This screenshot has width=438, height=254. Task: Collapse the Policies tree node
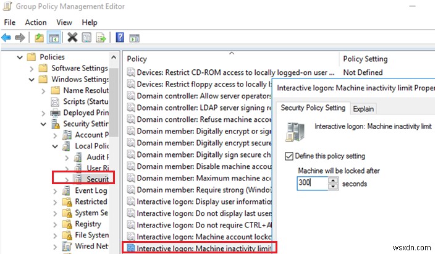(x=20, y=57)
